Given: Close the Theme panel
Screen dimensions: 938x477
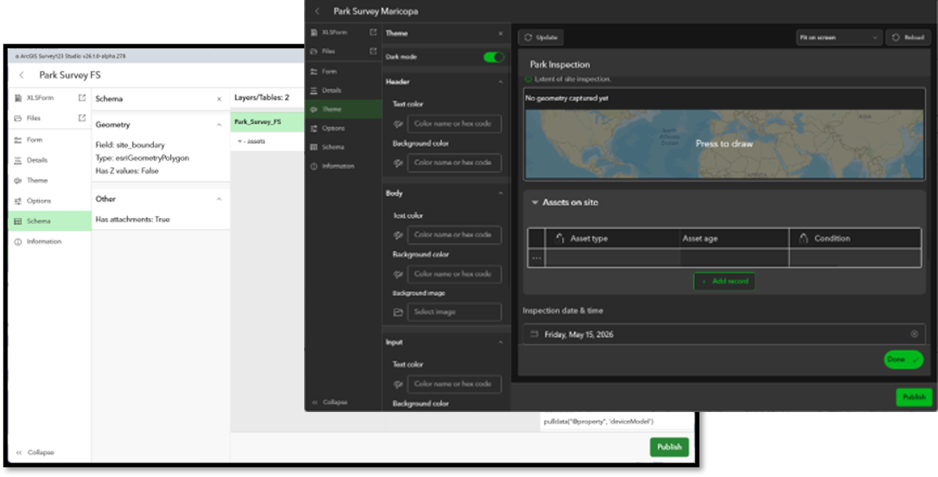Looking at the screenshot, I should click(x=500, y=33).
